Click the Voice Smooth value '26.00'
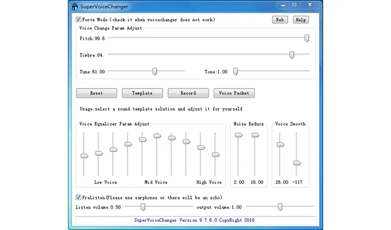Viewport: 391px width, 230px height. 282,182
